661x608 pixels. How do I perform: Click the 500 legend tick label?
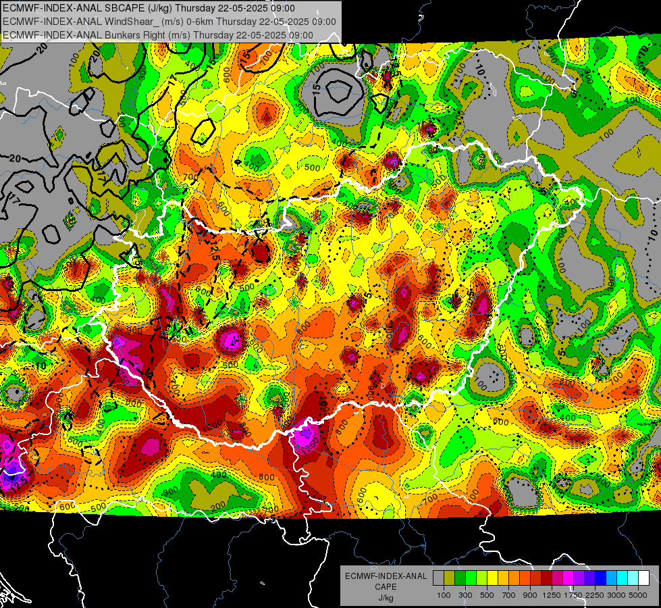[x=487, y=595]
